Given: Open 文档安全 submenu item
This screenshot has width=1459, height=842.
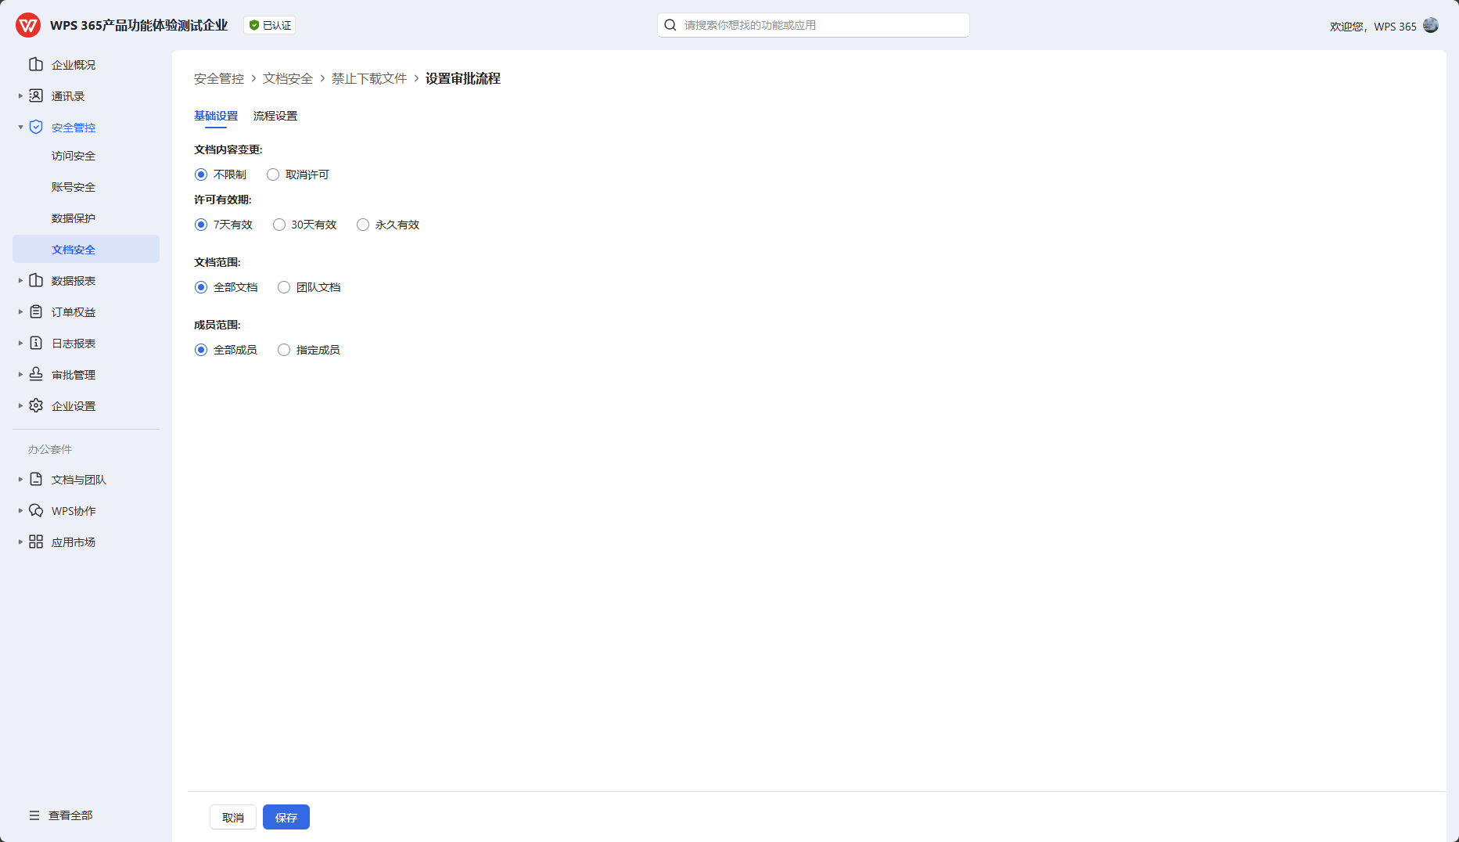Looking at the screenshot, I should coord(86,249).
